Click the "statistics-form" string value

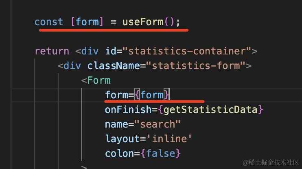[x=195, y=66]
